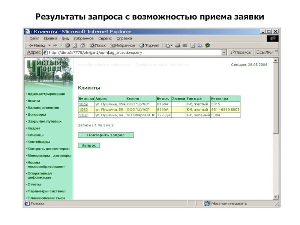Open History (Журнал) toolbar button

[149, 45]
